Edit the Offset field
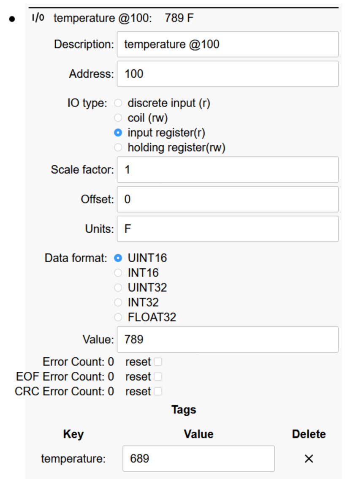This screenshot has height=479, width=350. pyautogui.click(x=228, y=199)
